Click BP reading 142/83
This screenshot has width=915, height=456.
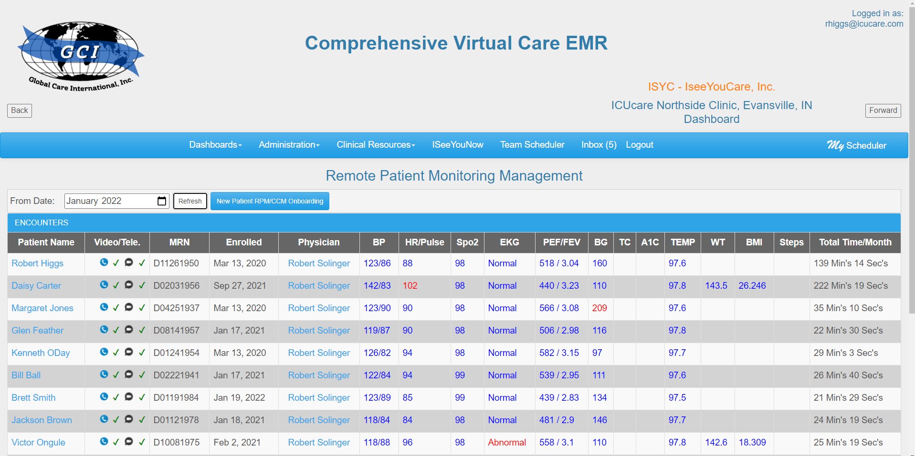[377, 286]
